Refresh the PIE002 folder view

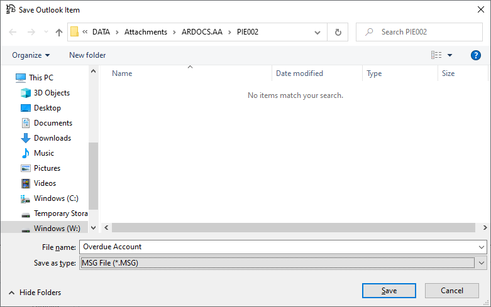coord(338,32)
